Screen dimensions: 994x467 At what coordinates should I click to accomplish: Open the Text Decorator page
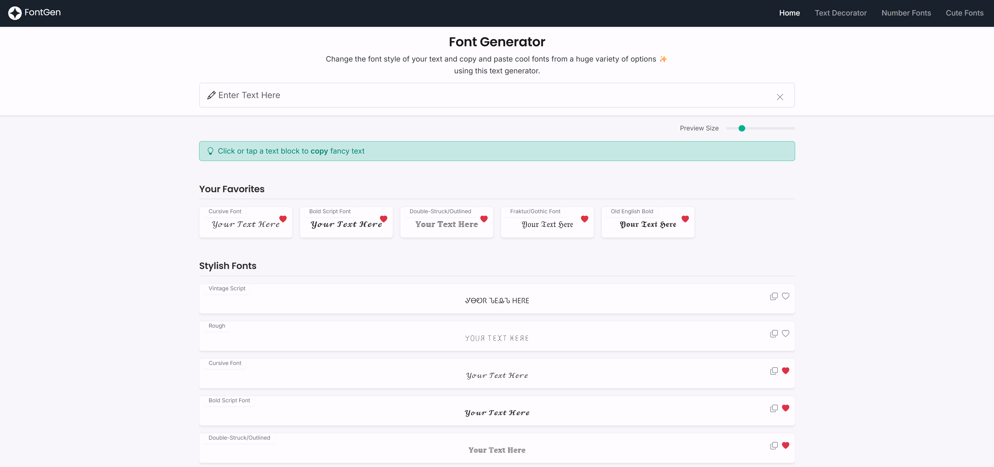tap(841, 13)
